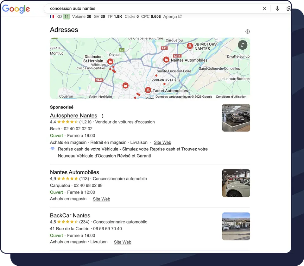Open the Site Web link for BackCar Nantes

pyautogui.click(x=123, y=242)
